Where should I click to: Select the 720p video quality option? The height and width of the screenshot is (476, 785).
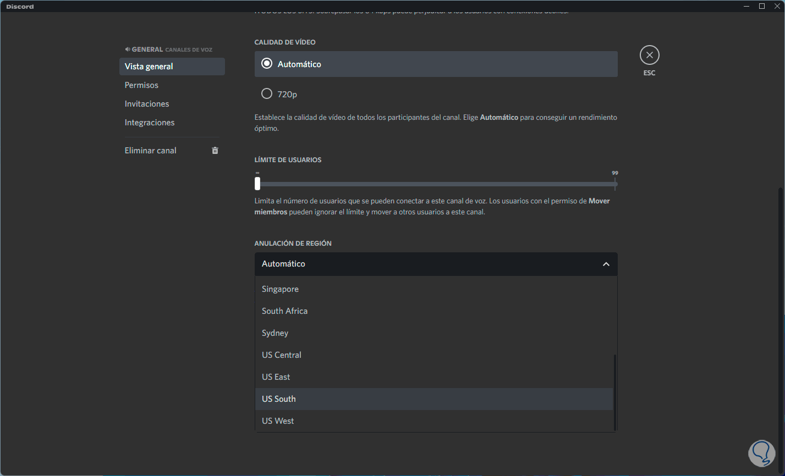pos(267,94)
